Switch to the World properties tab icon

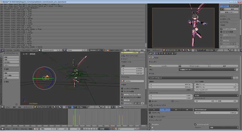click(162, 53)
